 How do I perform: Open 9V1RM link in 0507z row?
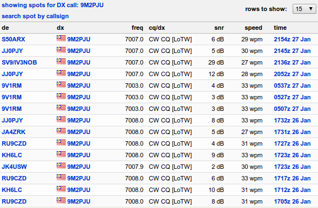[x=12, y=109]
